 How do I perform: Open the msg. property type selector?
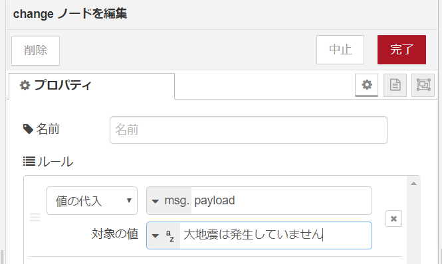[169, 201]
